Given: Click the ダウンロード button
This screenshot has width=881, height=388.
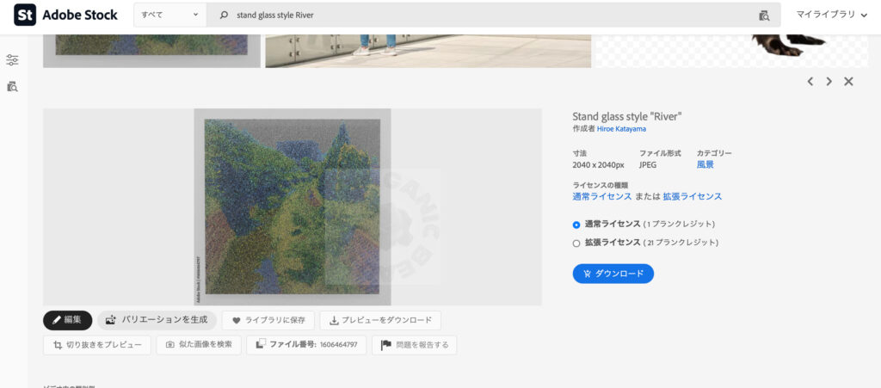Looking at the screenshot, I should [x=613, y=274].
